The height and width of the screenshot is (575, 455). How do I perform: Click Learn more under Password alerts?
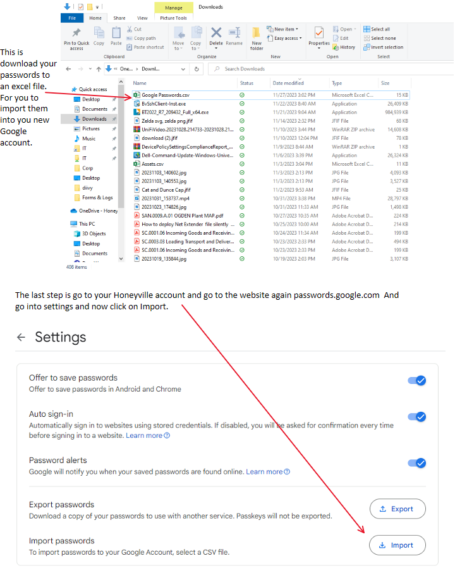(x=268, y=472)
